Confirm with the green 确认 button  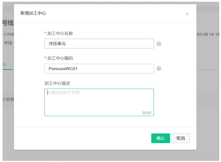pyautogui.click(x=161, y=138)
